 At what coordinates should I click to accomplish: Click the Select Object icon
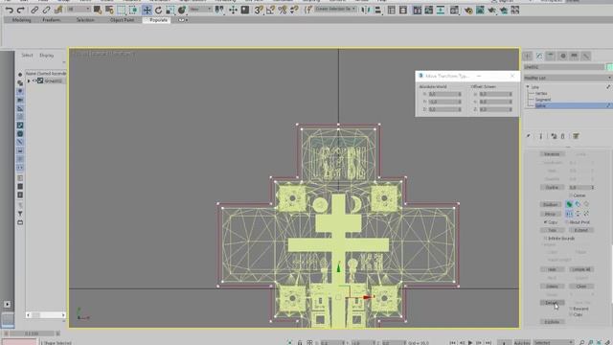click(98, 10)
